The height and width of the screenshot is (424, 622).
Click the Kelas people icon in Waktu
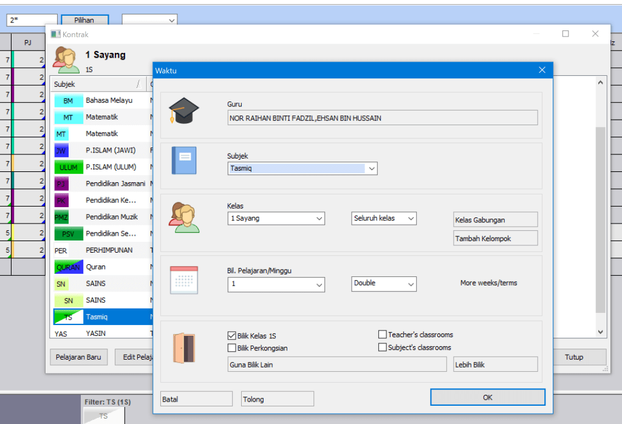pyautogui.click(x=184, y=217)
